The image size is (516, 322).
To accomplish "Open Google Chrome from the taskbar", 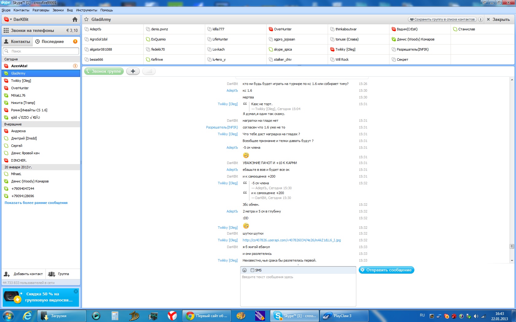I will coord(206,316).
